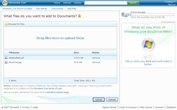Click the Browse for files folder icon
The image size is (177, 110).
pyautogui.click(x=6, y=24)
